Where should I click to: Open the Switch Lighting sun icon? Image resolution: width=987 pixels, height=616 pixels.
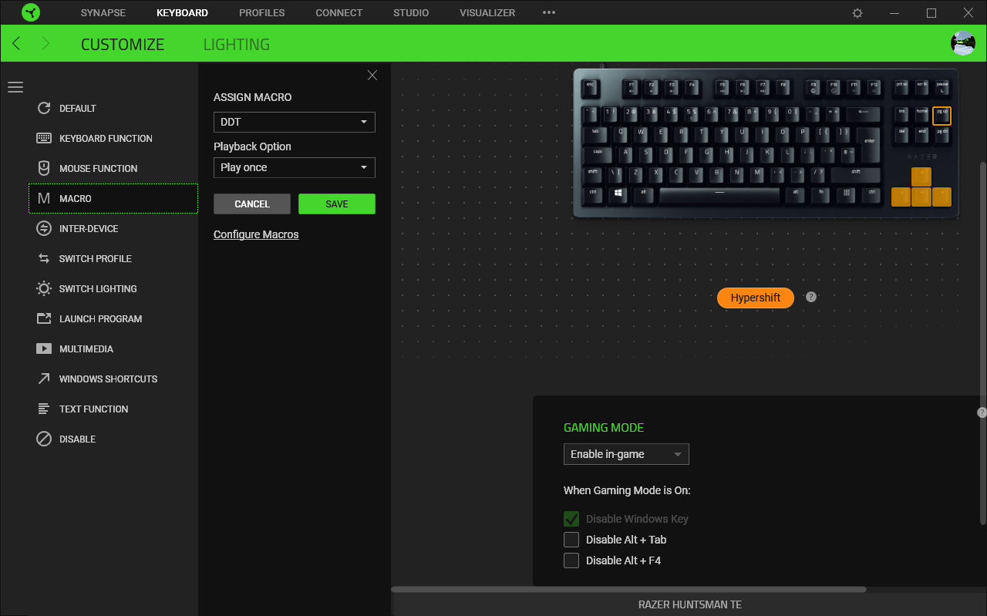44,288
